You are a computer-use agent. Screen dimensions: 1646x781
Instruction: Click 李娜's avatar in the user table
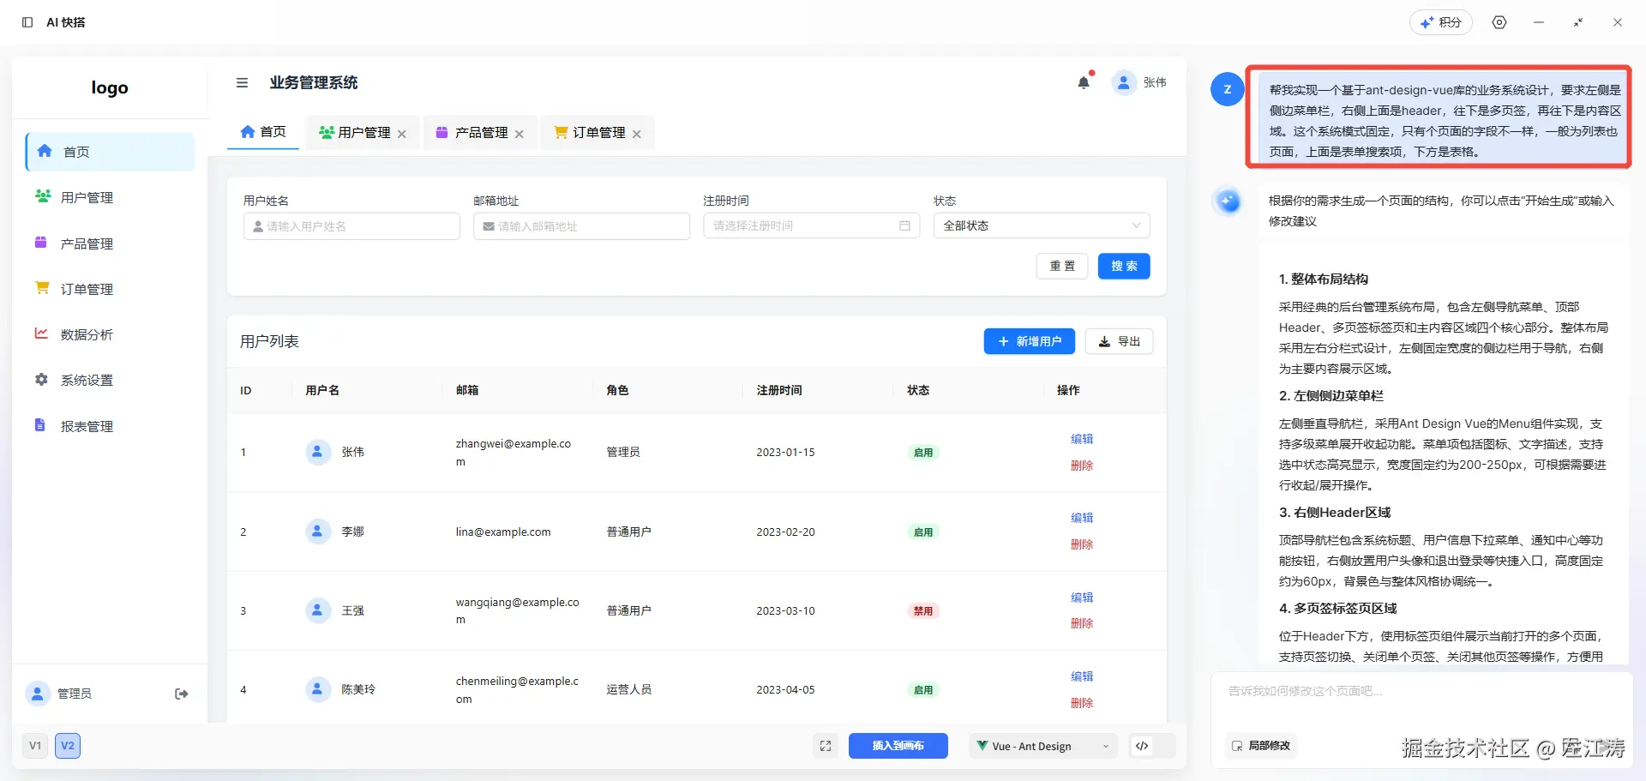coord(318,532)
